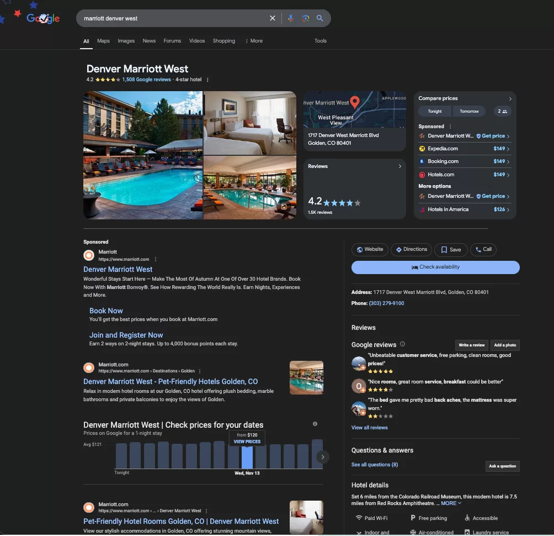Advance price chart with next arrow

(323, 457)
